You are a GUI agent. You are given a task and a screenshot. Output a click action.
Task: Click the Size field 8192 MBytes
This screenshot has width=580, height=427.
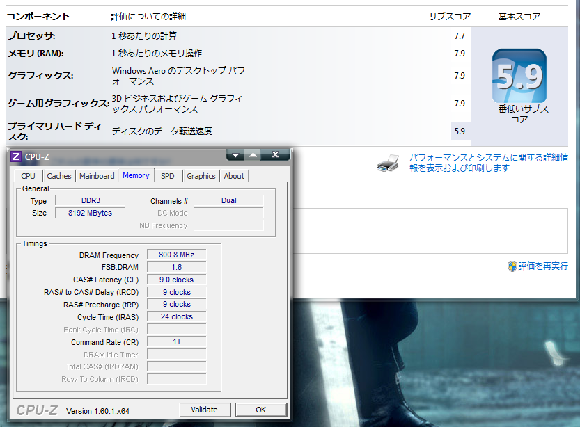90,213
